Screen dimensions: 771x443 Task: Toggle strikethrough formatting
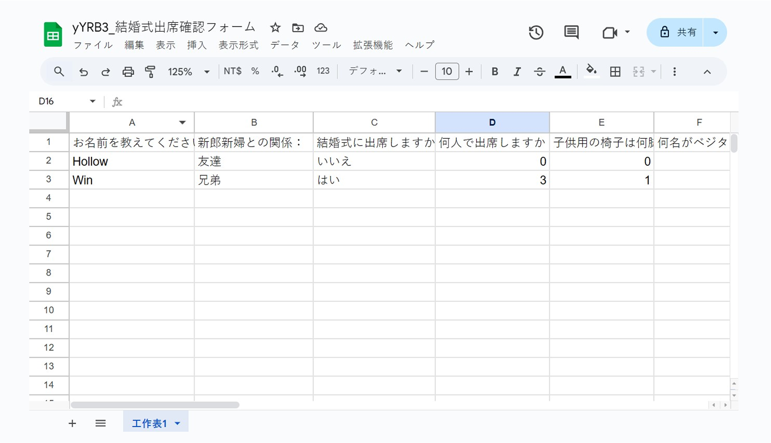click(x=540, y=71)
